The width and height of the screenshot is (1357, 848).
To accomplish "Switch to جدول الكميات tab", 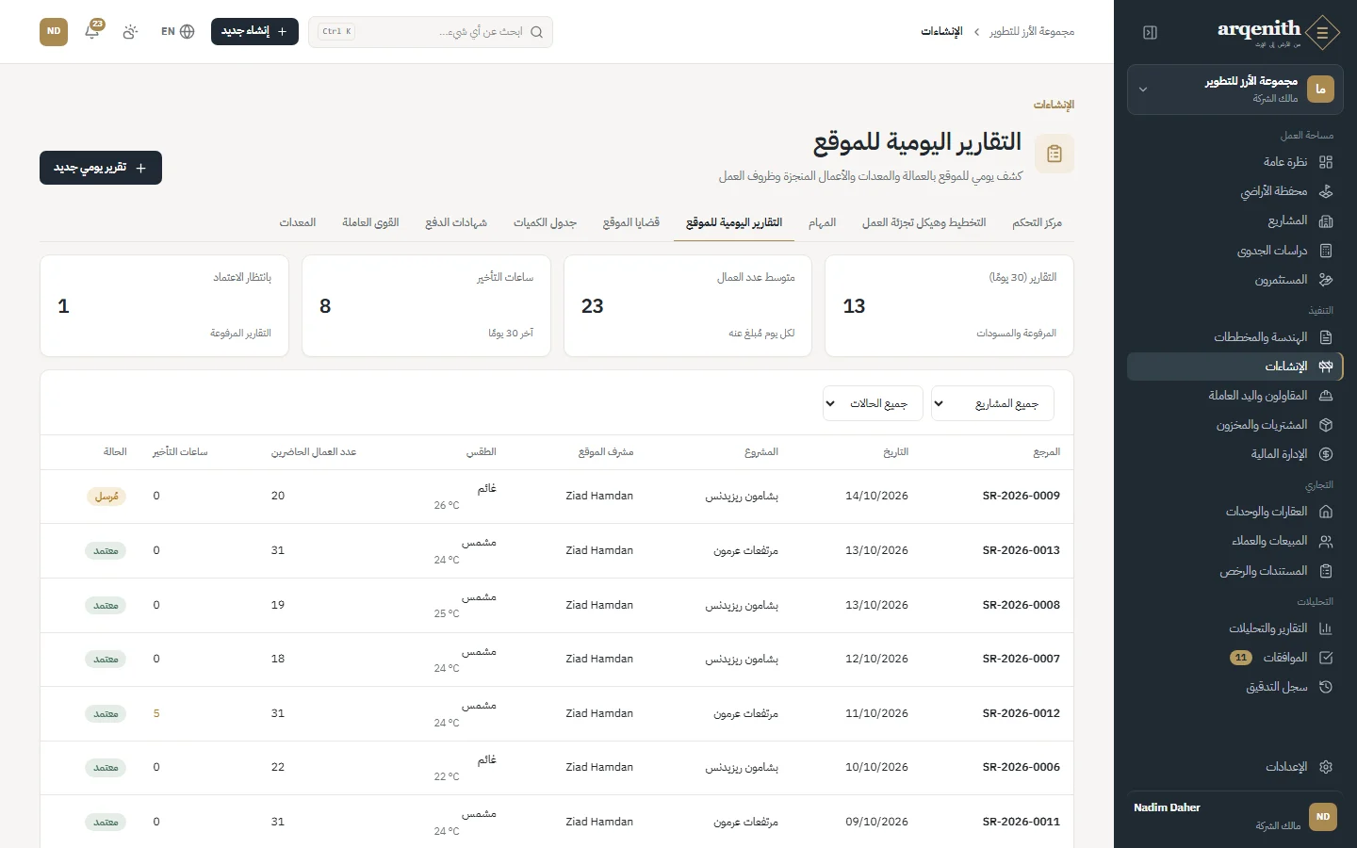I will click(x=545, y=222).
